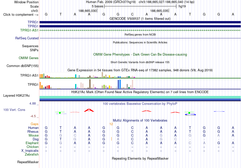Select the Rhesus alignment row label
The image size is (241, 168).
pos(33,131)
